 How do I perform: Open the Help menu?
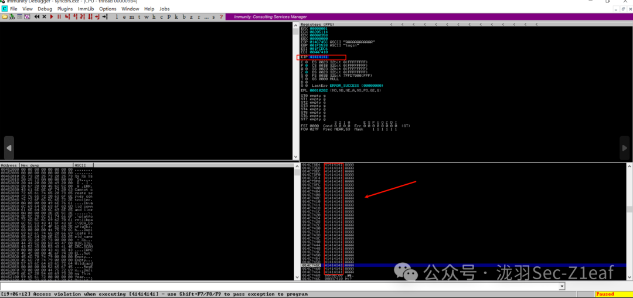[x=149, y=9]
